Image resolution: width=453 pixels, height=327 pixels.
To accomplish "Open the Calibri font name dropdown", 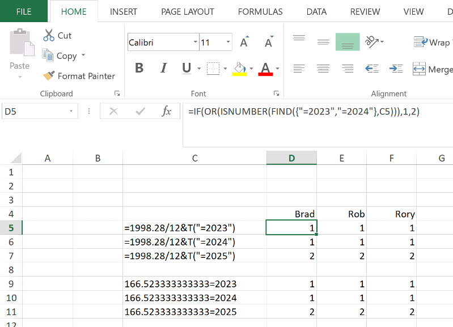I will (196, 43).
